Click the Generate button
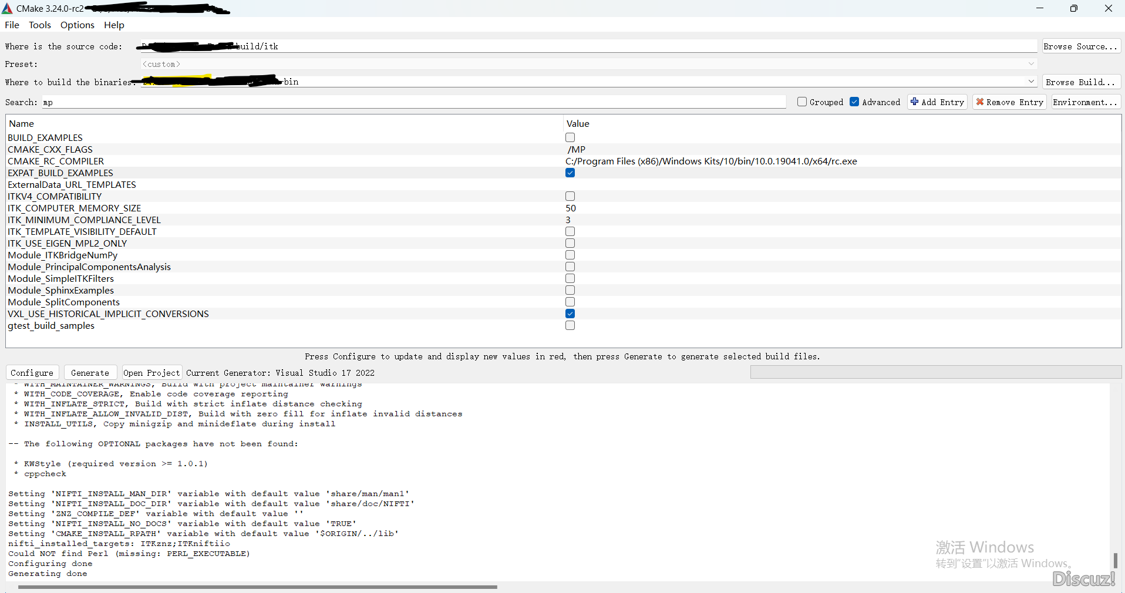The height and width of the screenshot is (593, 1125). (90, 373)
